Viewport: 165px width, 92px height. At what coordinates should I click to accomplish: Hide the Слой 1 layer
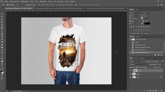click(x=130, y=74)
